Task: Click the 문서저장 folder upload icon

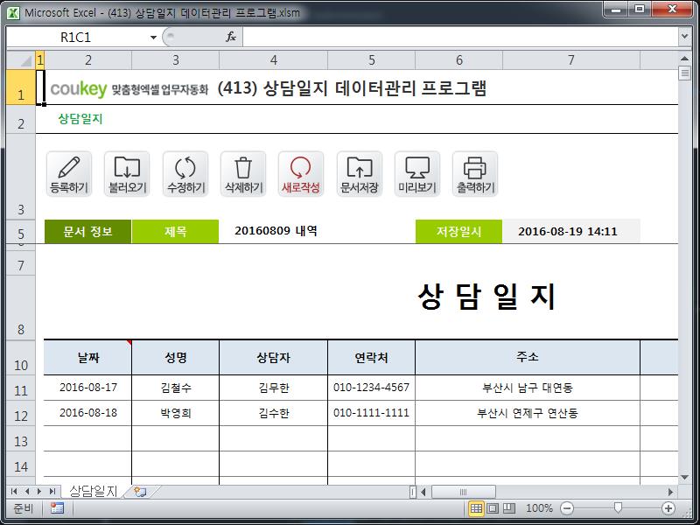Action: click(x=360, y=173)
